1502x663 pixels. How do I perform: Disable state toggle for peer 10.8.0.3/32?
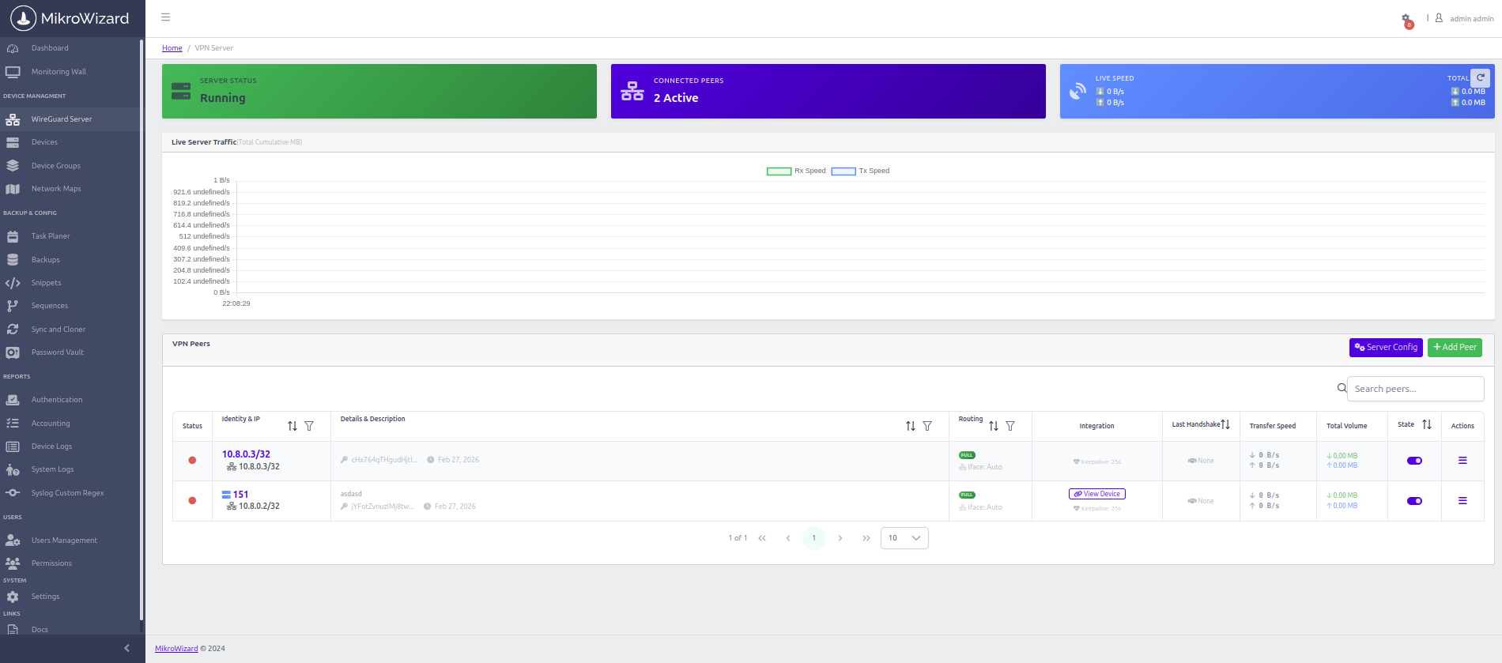coord(1414,461)
